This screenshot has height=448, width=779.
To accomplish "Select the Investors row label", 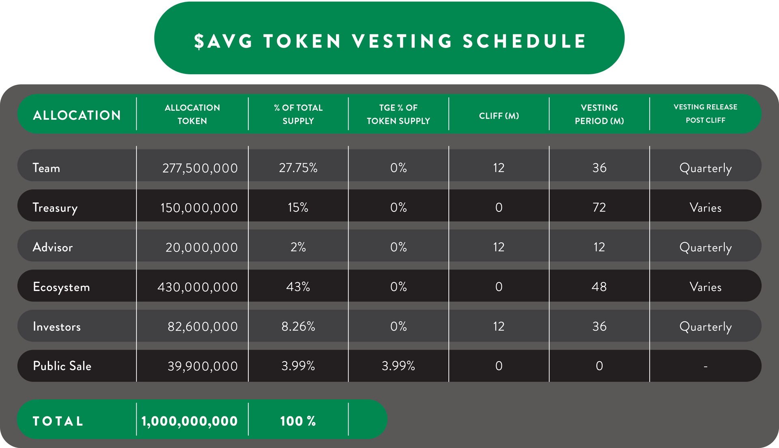I will point(57,327).
